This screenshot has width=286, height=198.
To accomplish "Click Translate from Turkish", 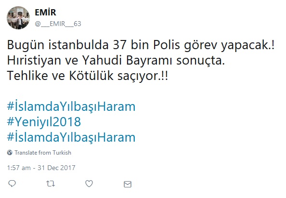I will click(x=43, y=153).
